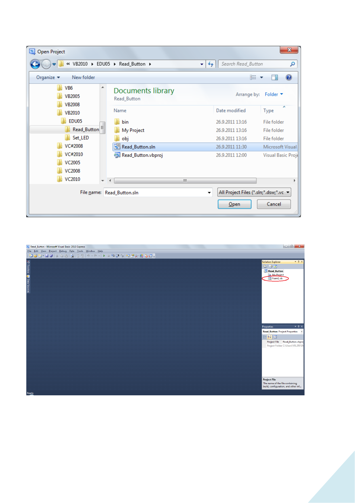The height and width of the screenshot is (503, 355).
Task: Open the File menu in Visual Basic
Action: click(29, 251)
